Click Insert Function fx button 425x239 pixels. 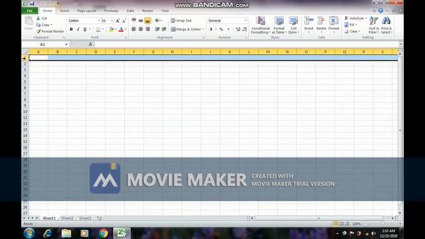tap(90, 44)
